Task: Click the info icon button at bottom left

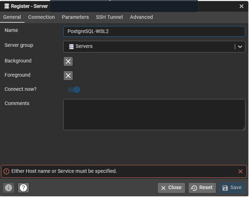Action: (9, 188)
